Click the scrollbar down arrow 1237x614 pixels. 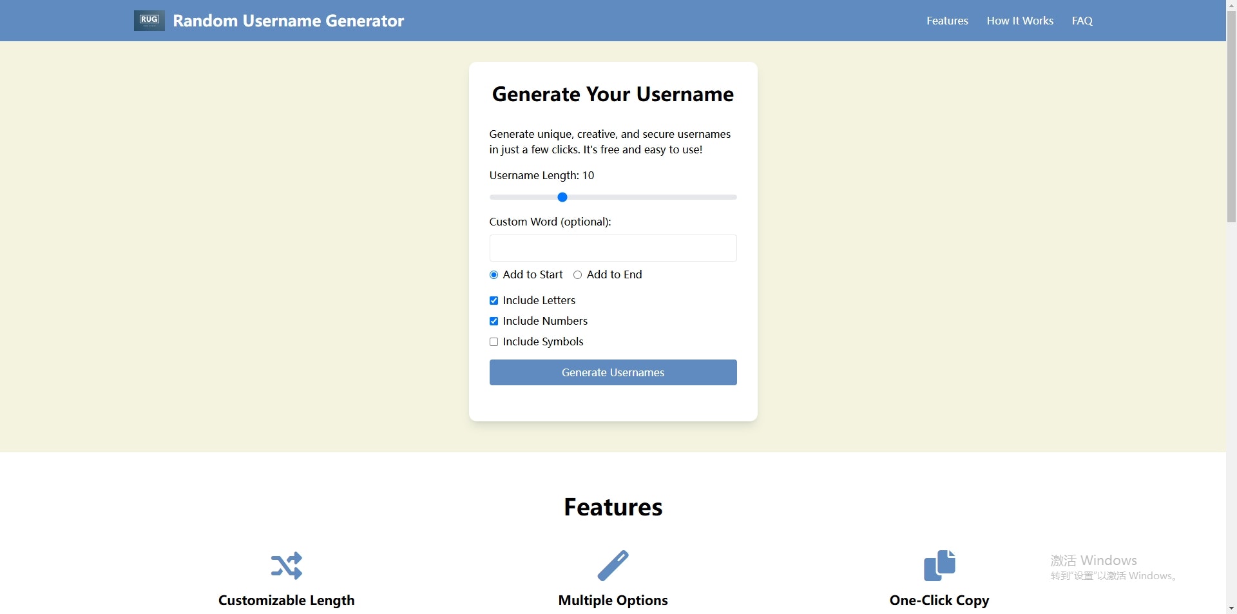[x=1231, y=608]
